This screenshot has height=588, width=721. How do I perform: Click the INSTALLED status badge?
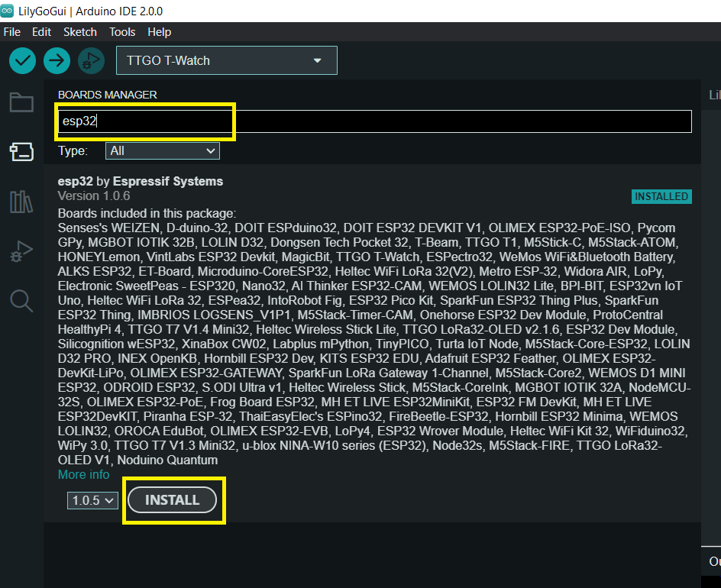click(661, 196)
